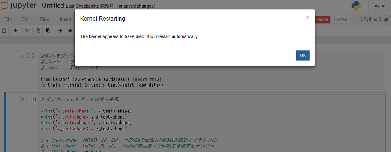Open the Edit menu
Viewport: 391px width, 152px height.
pyautogui.click(x=26, y=19)
